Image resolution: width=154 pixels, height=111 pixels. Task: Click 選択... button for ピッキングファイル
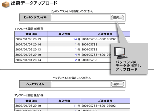[117, 18]
